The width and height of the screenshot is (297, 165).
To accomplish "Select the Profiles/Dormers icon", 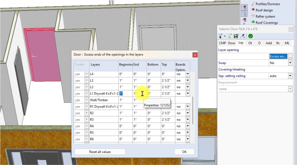I will click(253, 4).
